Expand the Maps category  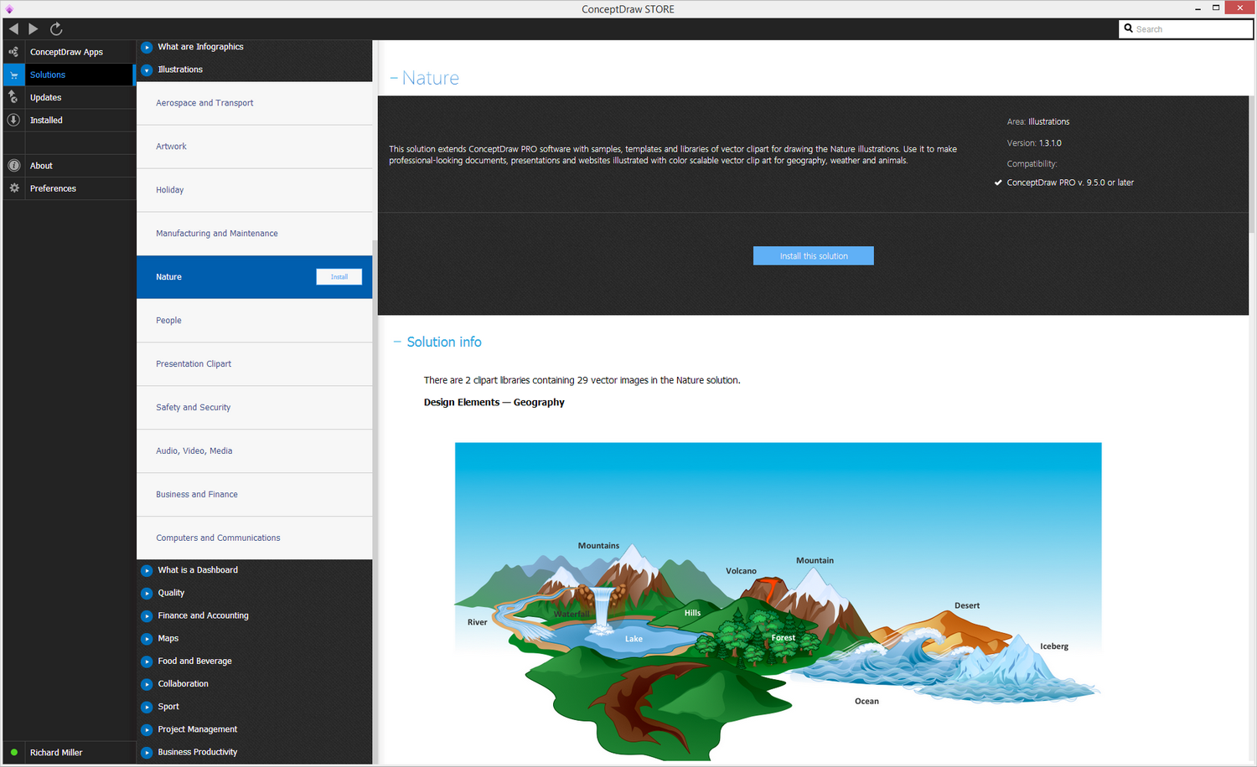tap(147, 638)
